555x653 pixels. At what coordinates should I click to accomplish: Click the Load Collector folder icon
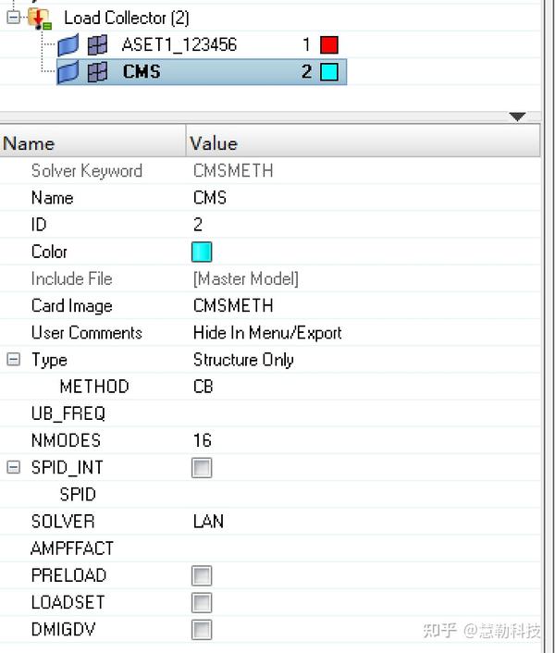pyautogui.click(x=39, y=19)
